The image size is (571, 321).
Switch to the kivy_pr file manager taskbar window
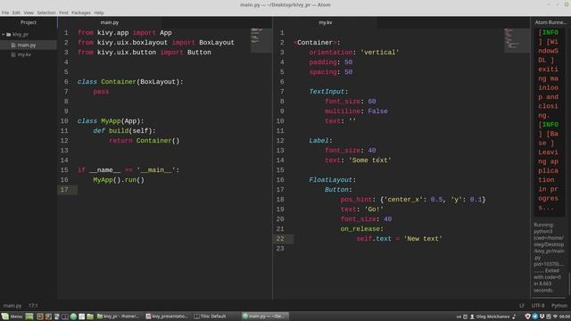pyautogui.click(x=119, y=317)
